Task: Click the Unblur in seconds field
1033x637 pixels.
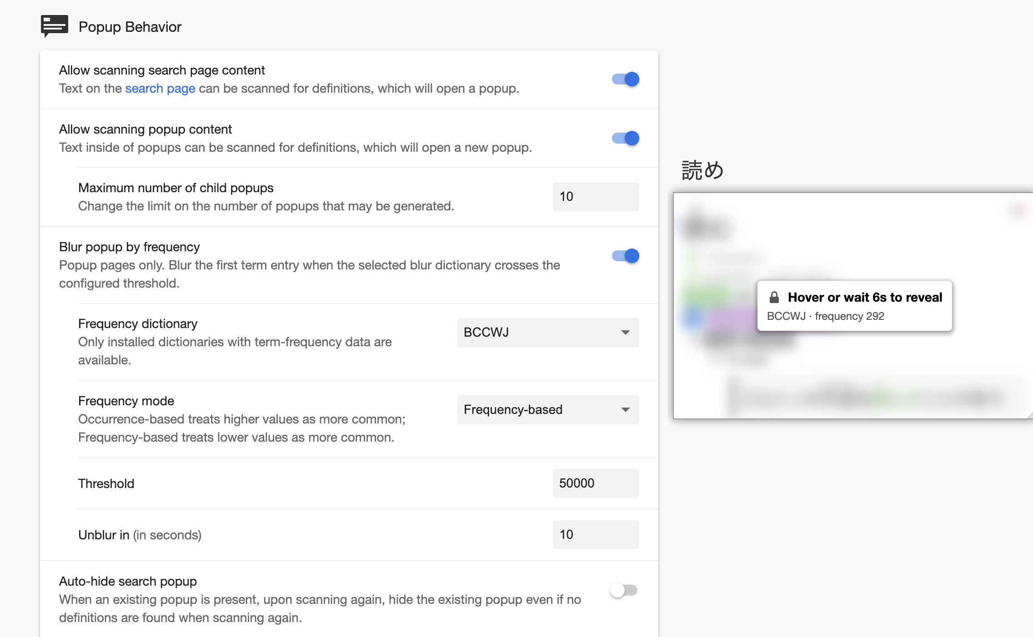Action: pos(595,535)
